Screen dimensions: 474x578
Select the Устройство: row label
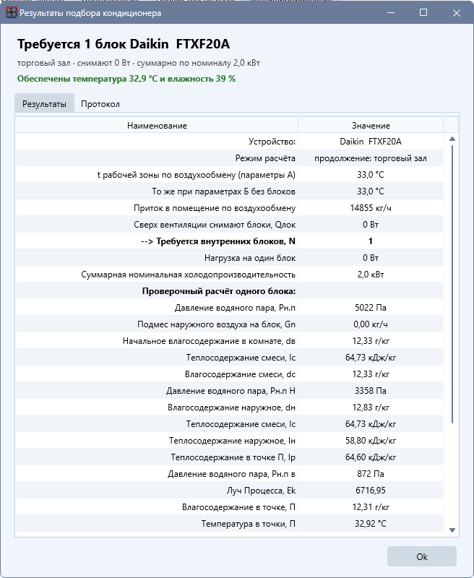coord(272,142)
